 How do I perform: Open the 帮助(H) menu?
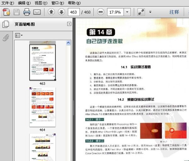tap(74, 3)
